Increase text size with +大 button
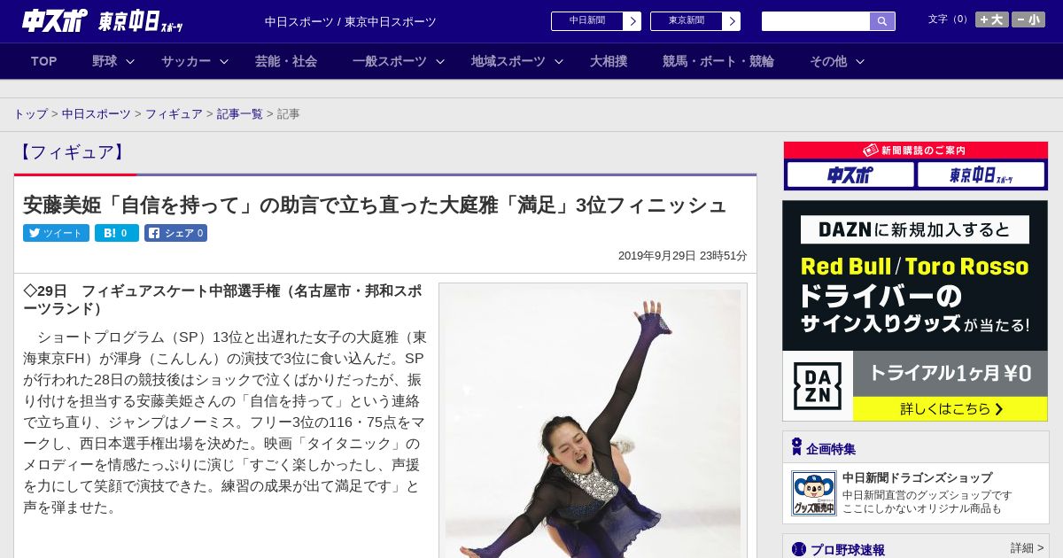The width and height of the screenshot is (1063, 558). click(x=991, y=19)
